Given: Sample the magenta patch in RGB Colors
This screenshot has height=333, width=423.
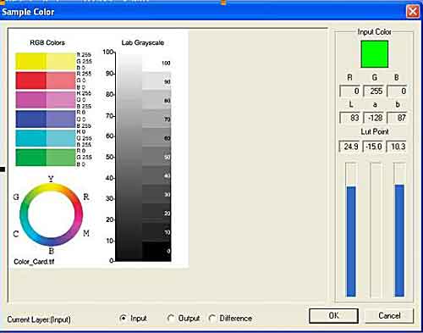Looking at the screenshot, I should [x=30, y=100].
